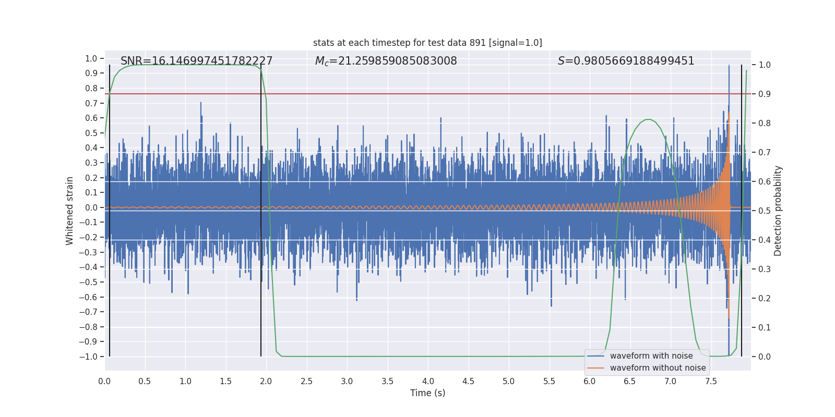Image resolution: width=835 pixels, height=417 pixels.
Task: Click the 7.5 tick label on the time axis
Action: 711,382
